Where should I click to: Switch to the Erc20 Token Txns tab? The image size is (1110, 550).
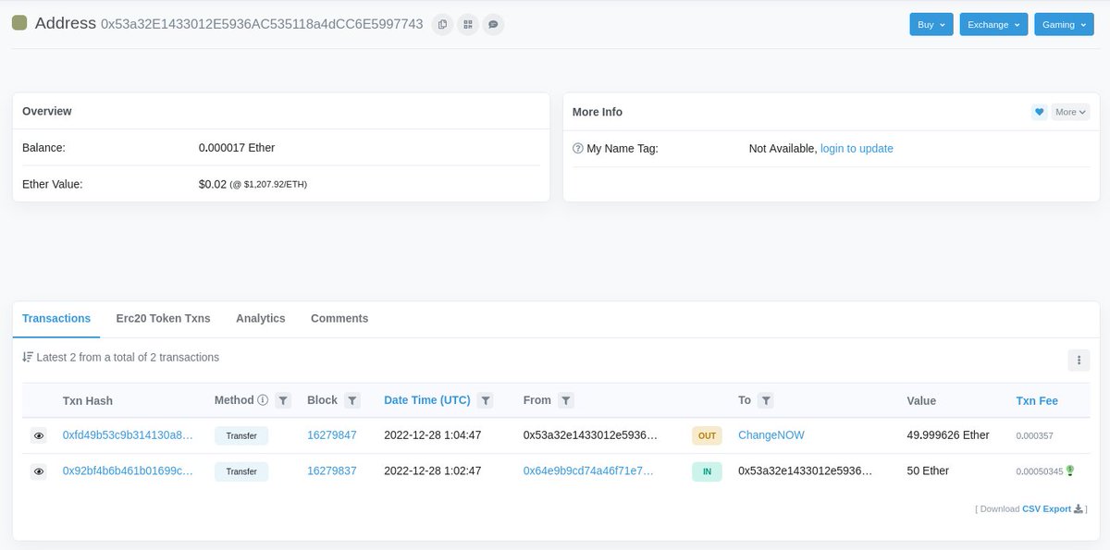163,318
